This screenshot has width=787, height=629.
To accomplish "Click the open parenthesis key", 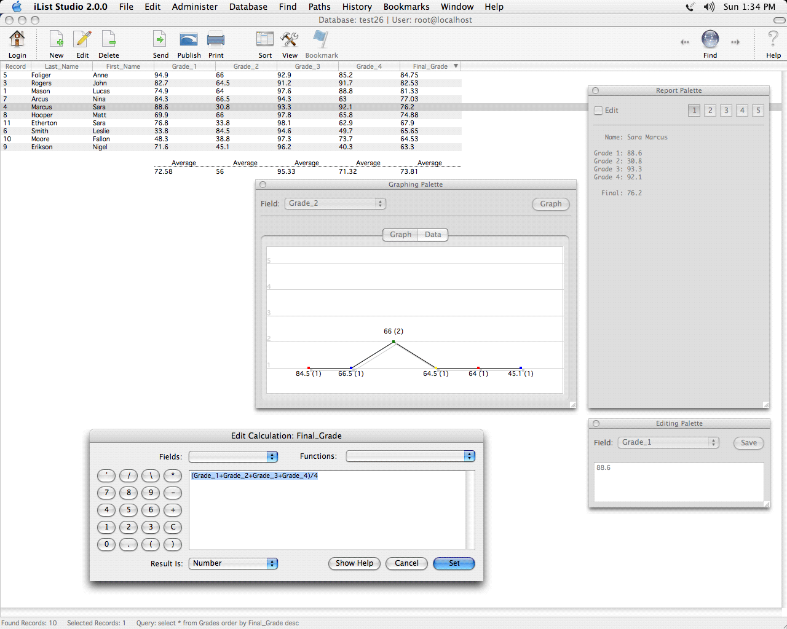I will pyautogui.click(x=151, y=544).
